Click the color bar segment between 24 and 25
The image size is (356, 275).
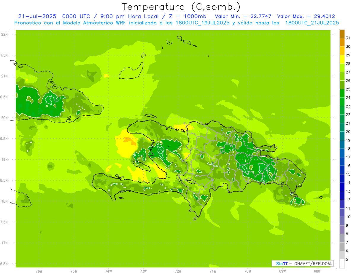pyautogui.click(x=342, y=93)
